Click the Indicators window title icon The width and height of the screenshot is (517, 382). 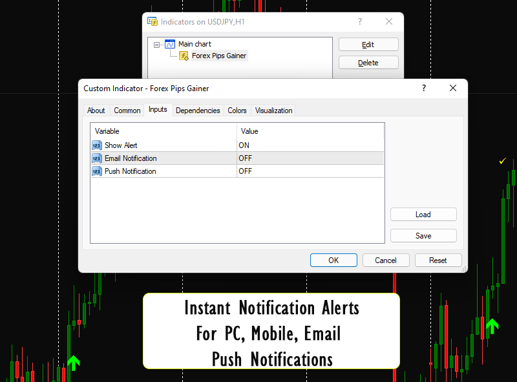click(x=153, y=21)
